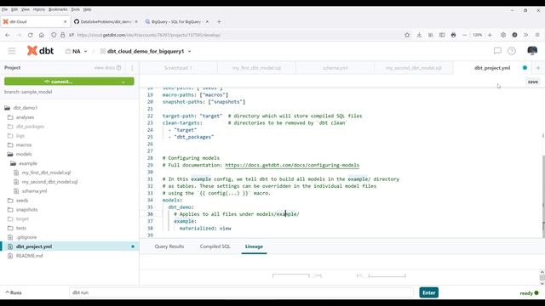The image size is (545, 306).
Task: Click the dbt run command input
Action: pos(240,292)
